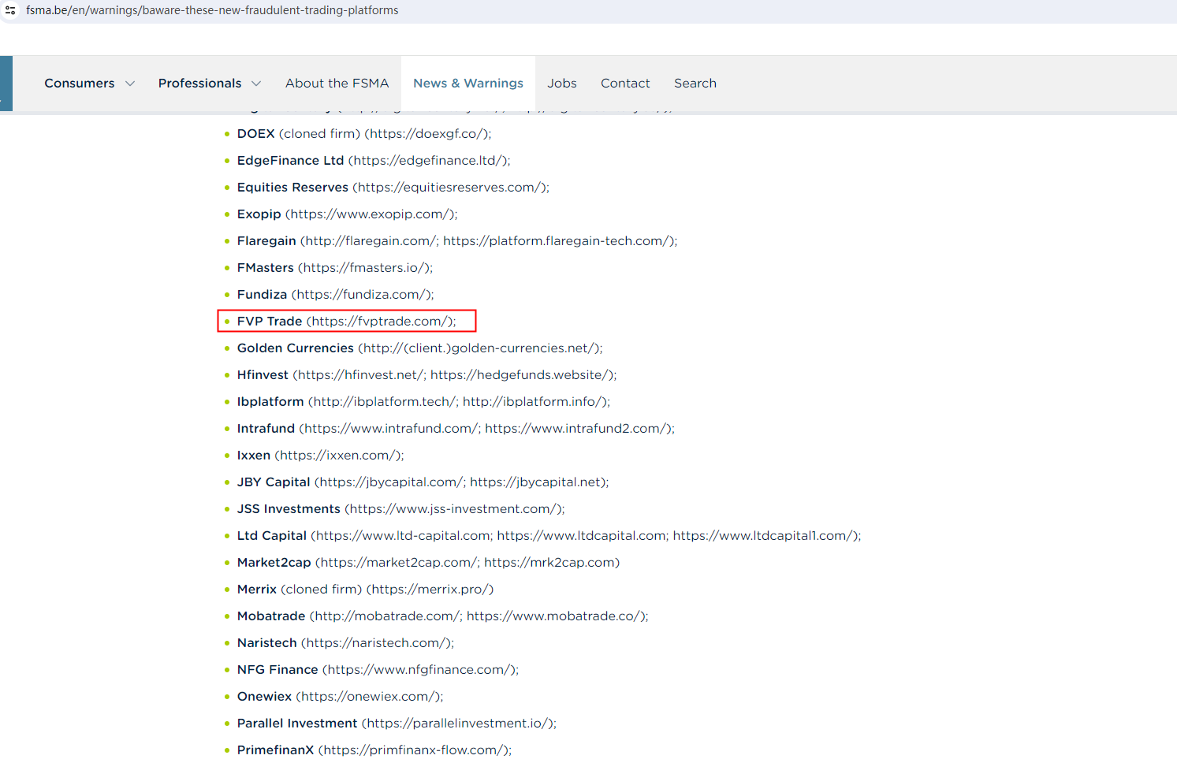1177x759 pixels.
Task: Select the News & Warnings tab
Action: (x=467, y=84)
